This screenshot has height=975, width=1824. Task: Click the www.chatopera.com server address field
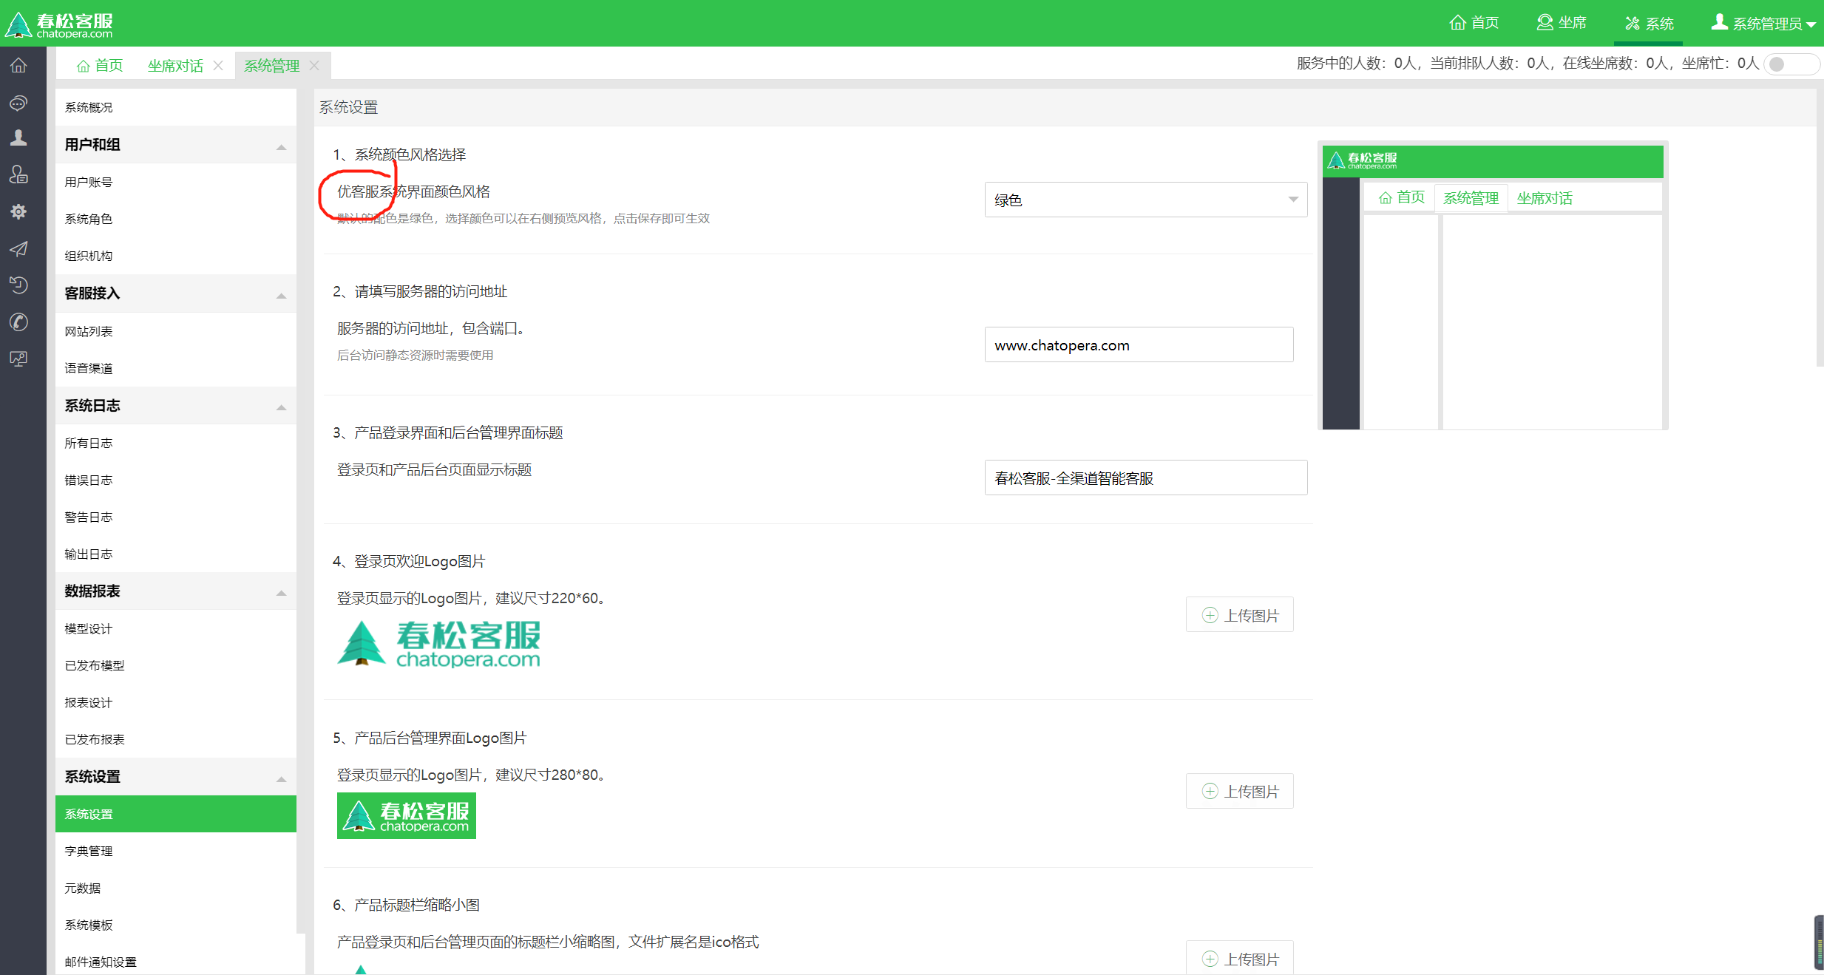coord(1139,344)
